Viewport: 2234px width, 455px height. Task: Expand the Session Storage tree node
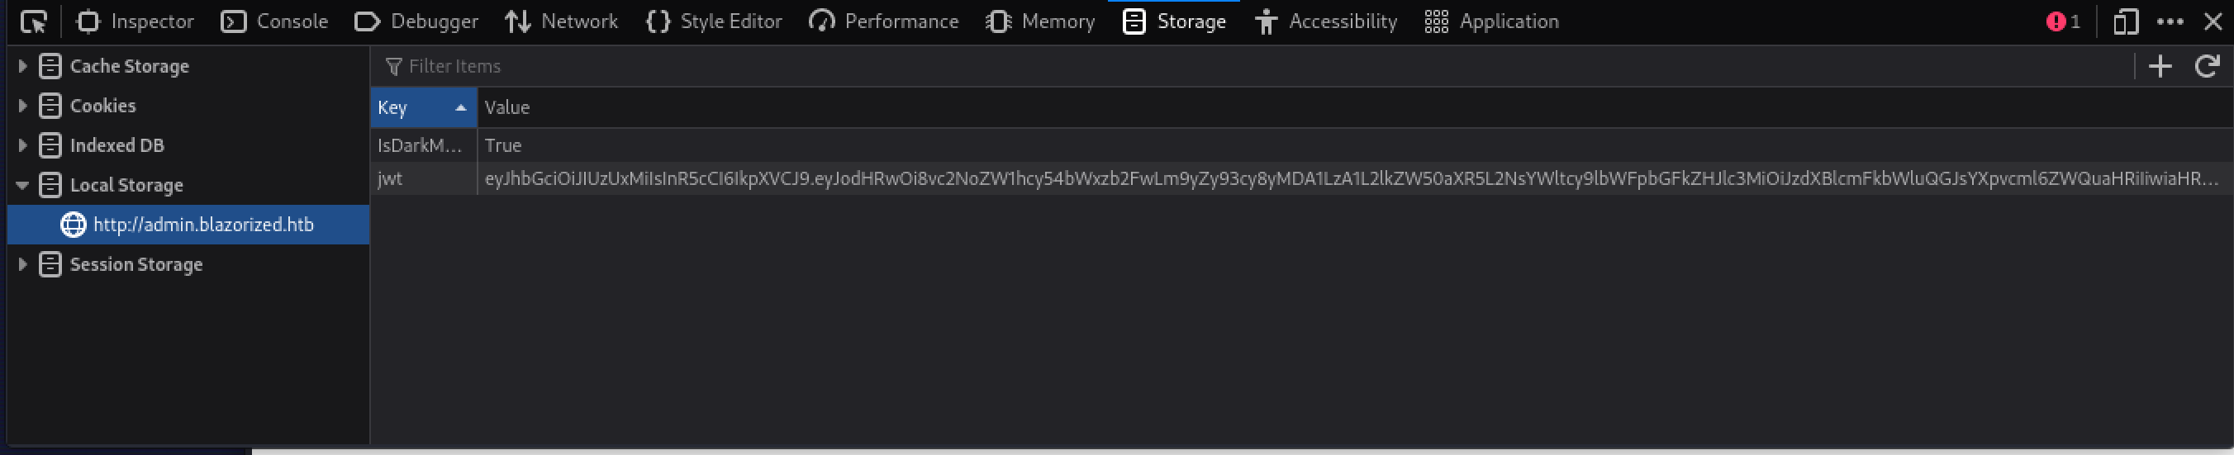click(22, 264)
